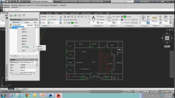The height and width of the screenshot is (98, 175).
Task: Choose Detach in the context menu
Action: (x=24, y=41)
